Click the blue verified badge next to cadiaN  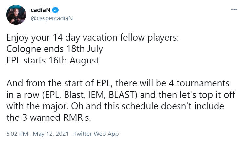(55, 10)
